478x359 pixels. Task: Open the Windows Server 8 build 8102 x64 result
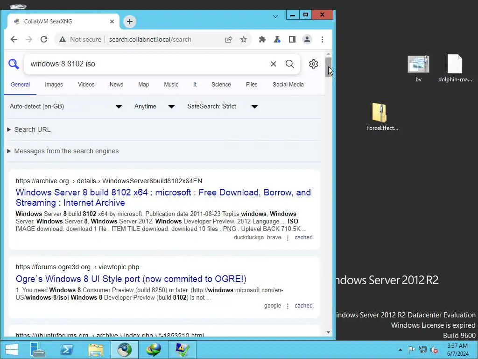pos(163,198)
